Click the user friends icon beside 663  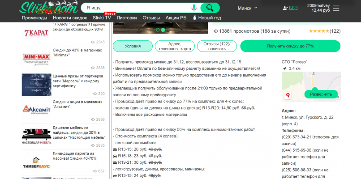(x=286, y=8)
